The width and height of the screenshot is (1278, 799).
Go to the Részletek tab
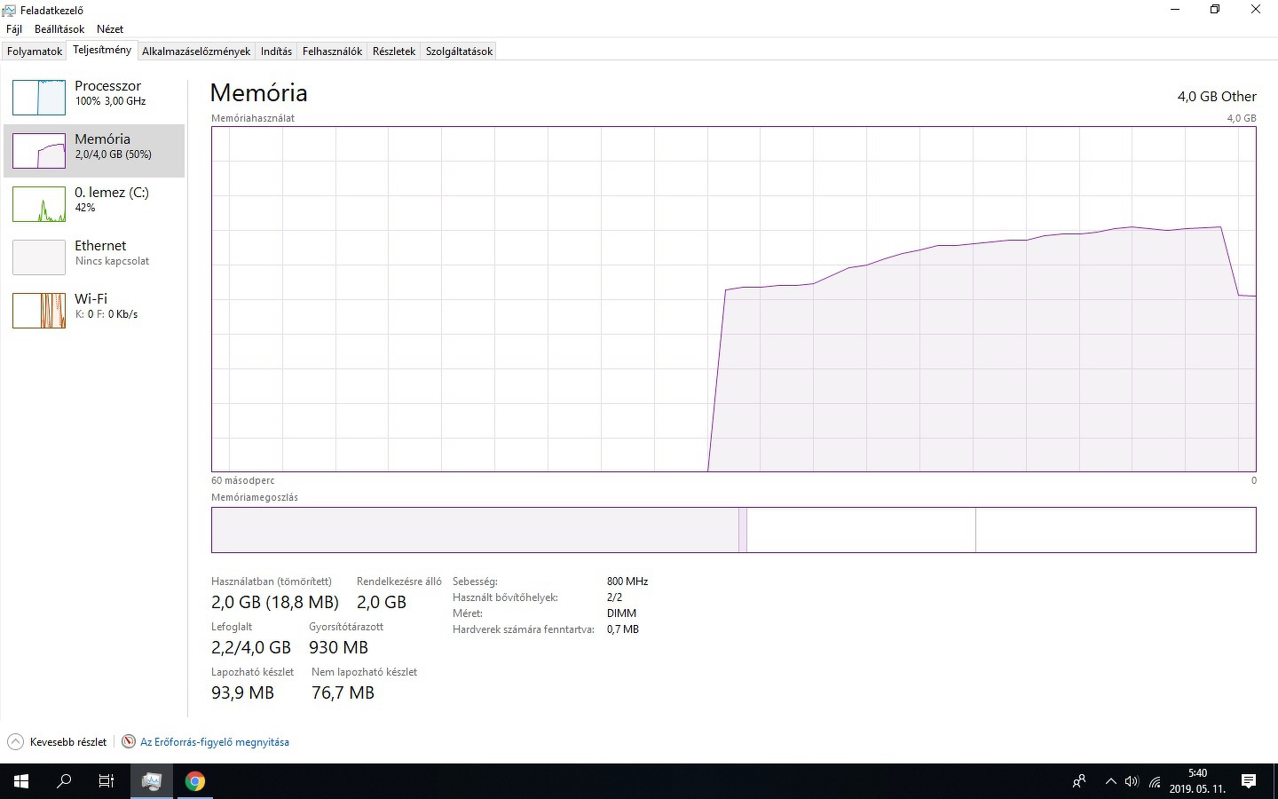click(x=394, y=51)
